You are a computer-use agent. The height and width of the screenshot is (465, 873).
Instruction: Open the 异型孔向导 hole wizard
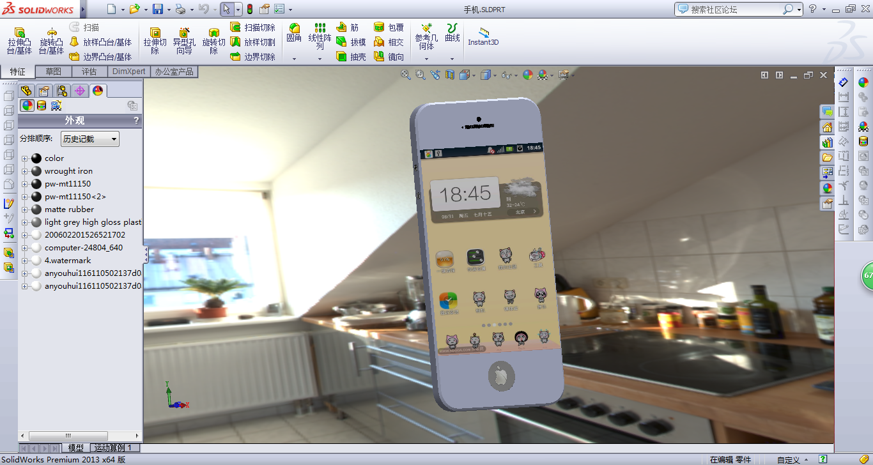pos(184,41)
